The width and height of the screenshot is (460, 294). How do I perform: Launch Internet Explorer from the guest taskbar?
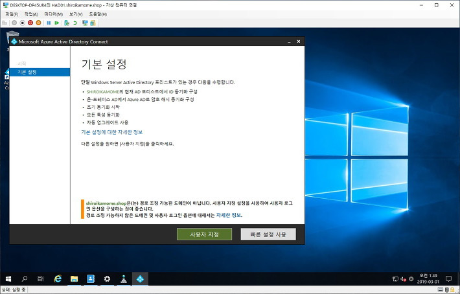(x=58, y=278)
